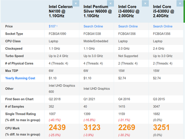
Task: Open the Yearly Running Cost link
Action: (x=20, y=78)
